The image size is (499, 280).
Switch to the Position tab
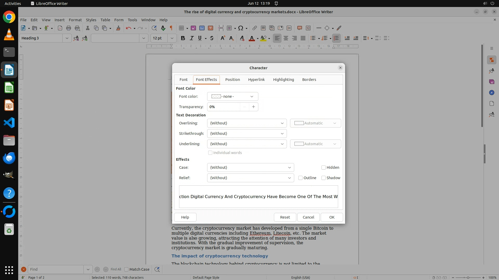tap(232, 80)
